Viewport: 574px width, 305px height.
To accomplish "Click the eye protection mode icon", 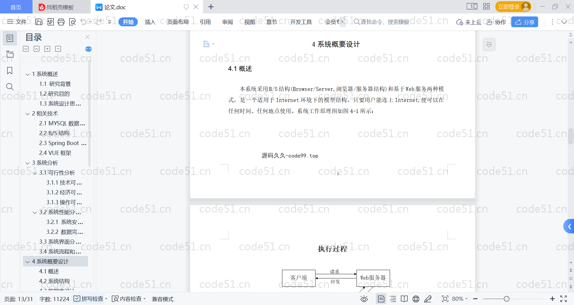I will pos(364,299).
